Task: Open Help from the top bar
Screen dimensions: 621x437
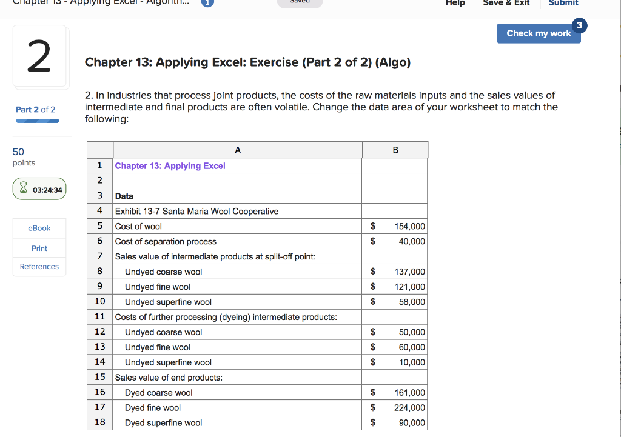Action: click(455, 3)
